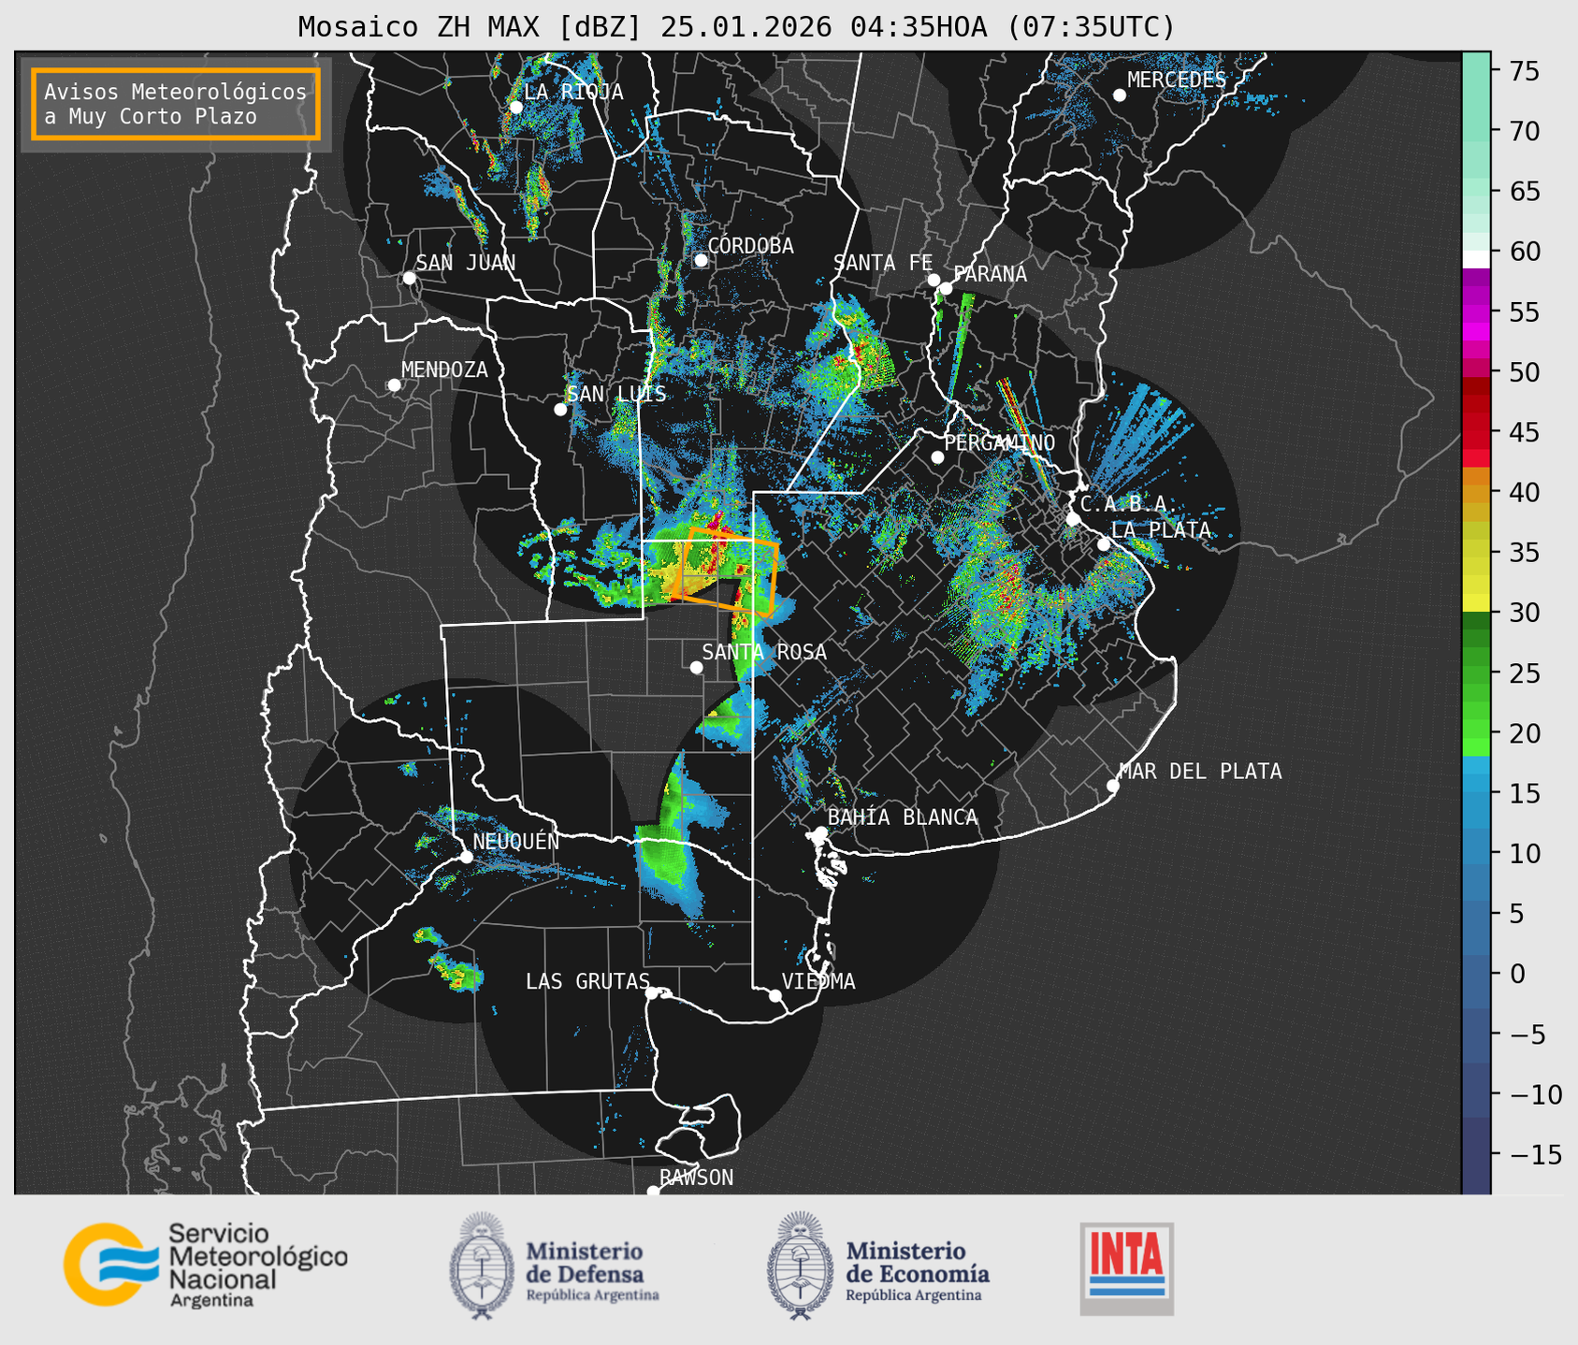Click the VIEDMA city label

pos(818,981)
